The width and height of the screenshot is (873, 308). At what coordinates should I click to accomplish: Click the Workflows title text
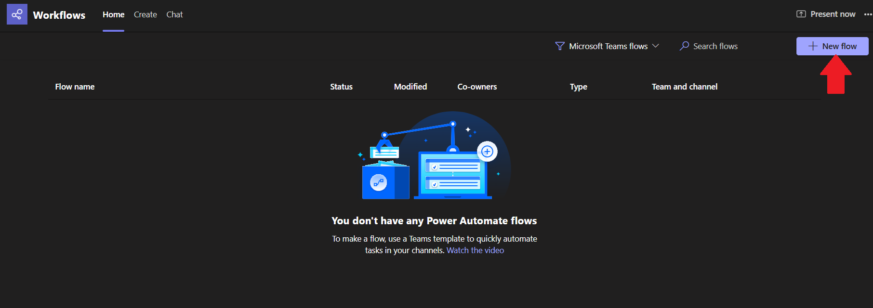point(59,15)
